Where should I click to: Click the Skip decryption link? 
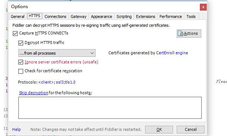(33, 93)
